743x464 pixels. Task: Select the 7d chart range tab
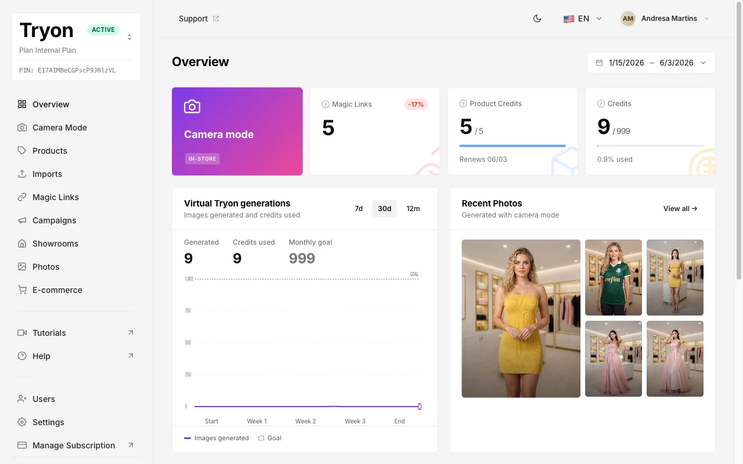click(x=359, y=209)
